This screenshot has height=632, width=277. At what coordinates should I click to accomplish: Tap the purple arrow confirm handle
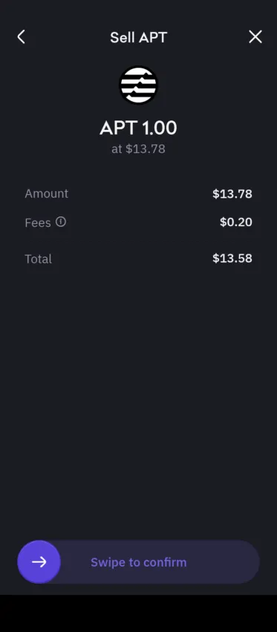[39, 562]
